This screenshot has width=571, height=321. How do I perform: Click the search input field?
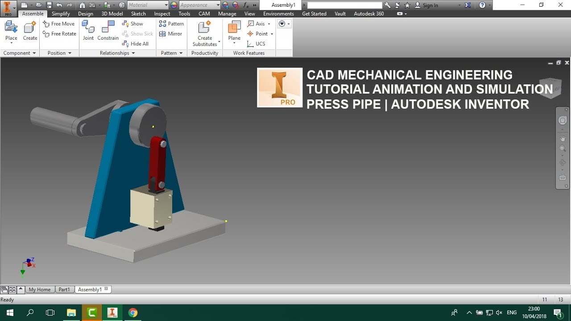point(345,5)
